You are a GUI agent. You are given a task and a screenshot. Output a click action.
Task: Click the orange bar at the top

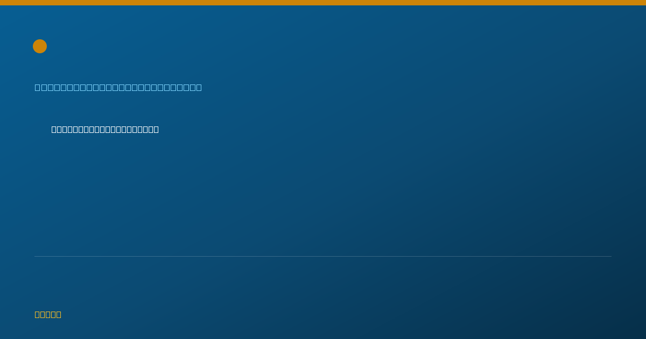click(323, 3)
